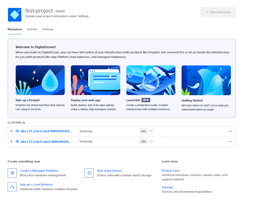Open the Settings tab
The width and height of the screenshot is (254, 197).
coord(48,29)
